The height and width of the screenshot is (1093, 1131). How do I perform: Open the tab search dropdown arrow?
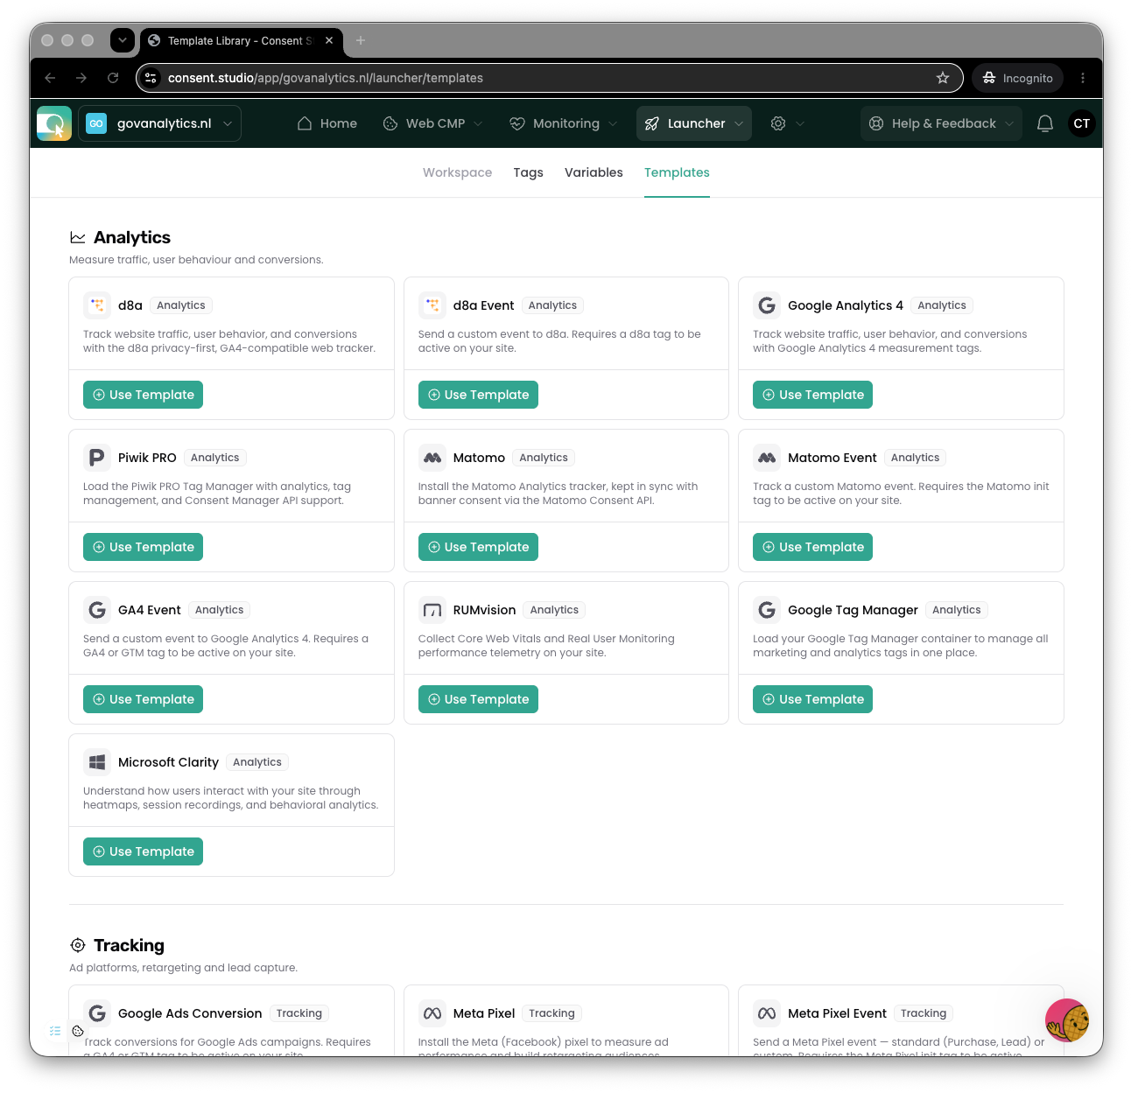point(123,40)
